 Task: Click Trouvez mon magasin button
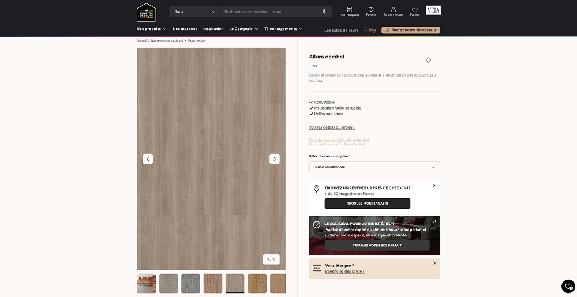pyautogui.click(x=367, y=203)
